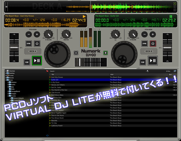Viewport: 181px width, 141px height.
Task: Hit the Deck A play/pause button
Action: [x=37, y=61]
